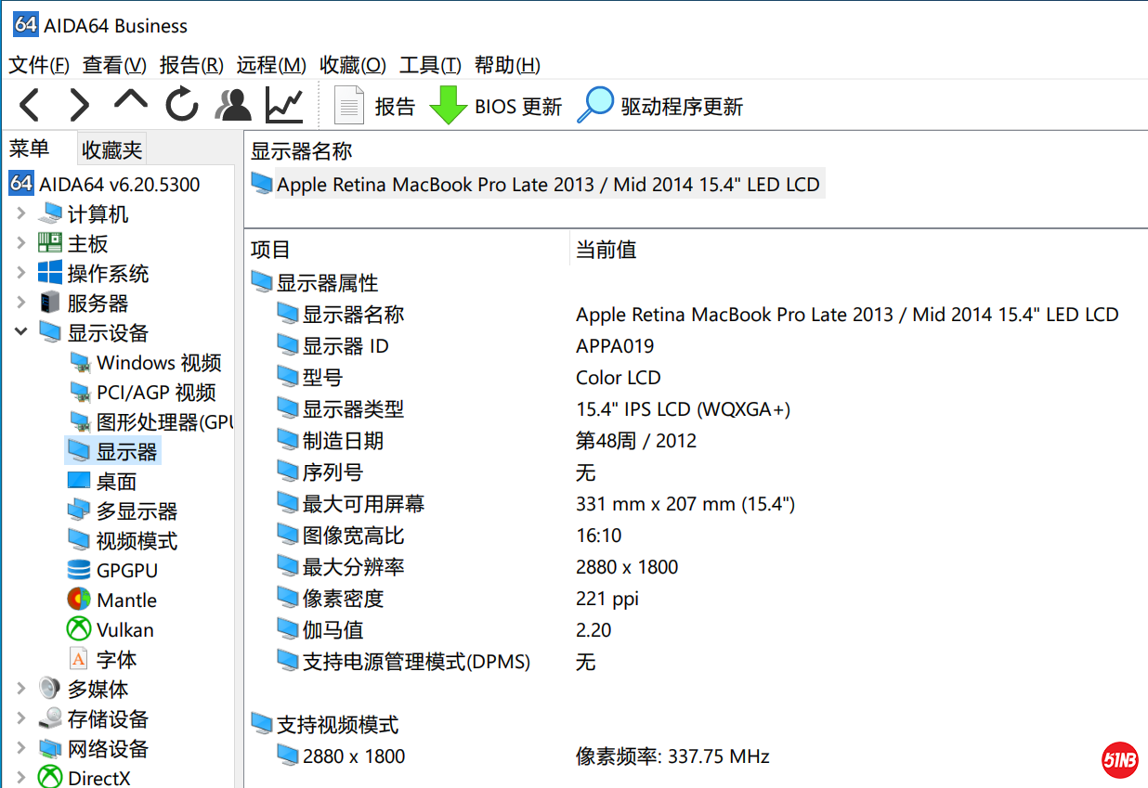
Task: Click the 报告 toolbar button label
Action: [x=395, y=107]
